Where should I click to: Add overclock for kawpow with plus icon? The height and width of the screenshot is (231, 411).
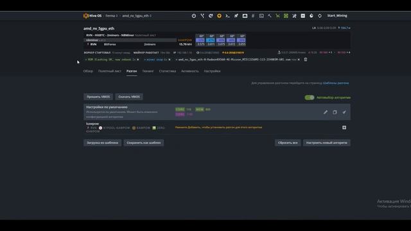[x=344, y=128]
